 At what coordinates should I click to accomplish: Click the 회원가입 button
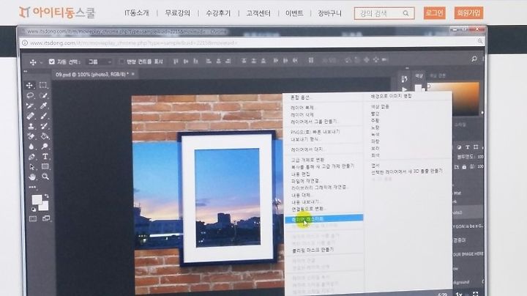(468, 12)
